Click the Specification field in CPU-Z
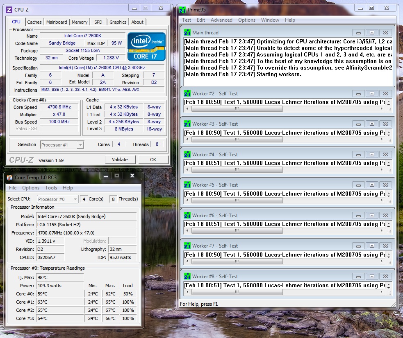The height and width of the screenshot is (338, 403). 102,68
